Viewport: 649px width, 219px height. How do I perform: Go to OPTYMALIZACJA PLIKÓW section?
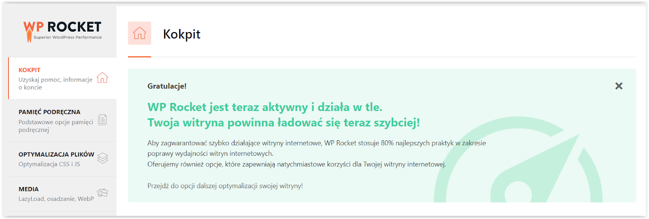[x=62, y=159]
